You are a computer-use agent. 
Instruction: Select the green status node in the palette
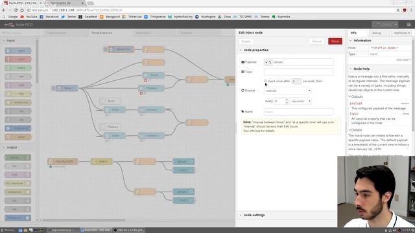(x=18, y=68)
